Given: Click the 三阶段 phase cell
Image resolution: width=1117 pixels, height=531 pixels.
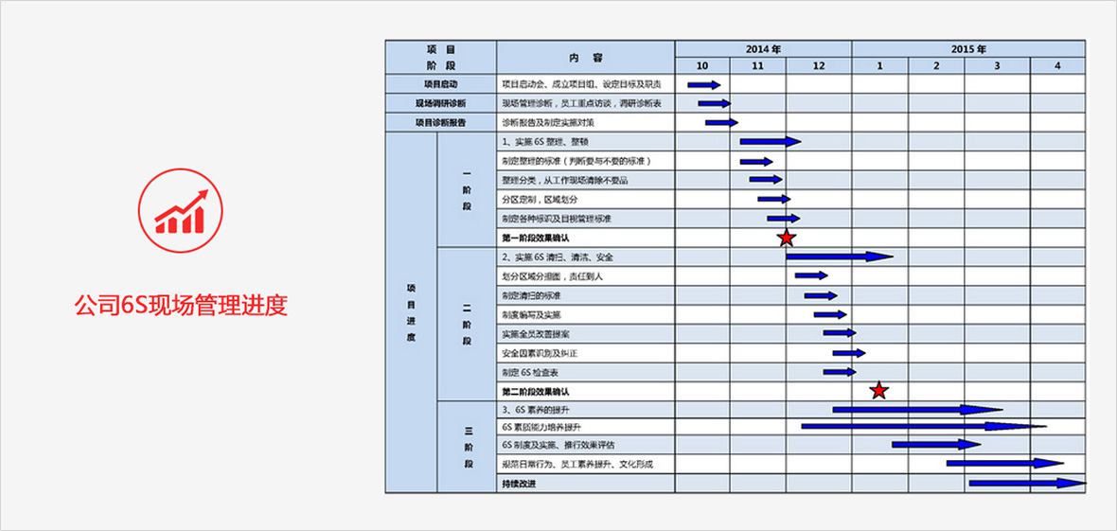Looking at the screenshot, I should click(x=466, y=446).
